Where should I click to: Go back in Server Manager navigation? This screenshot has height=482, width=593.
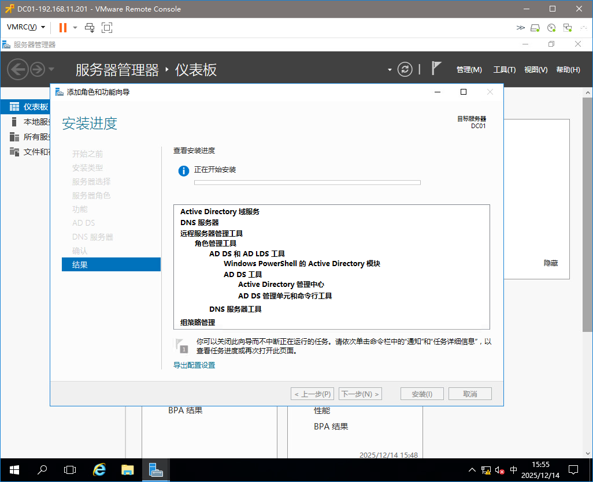click(x=18, y=69)
